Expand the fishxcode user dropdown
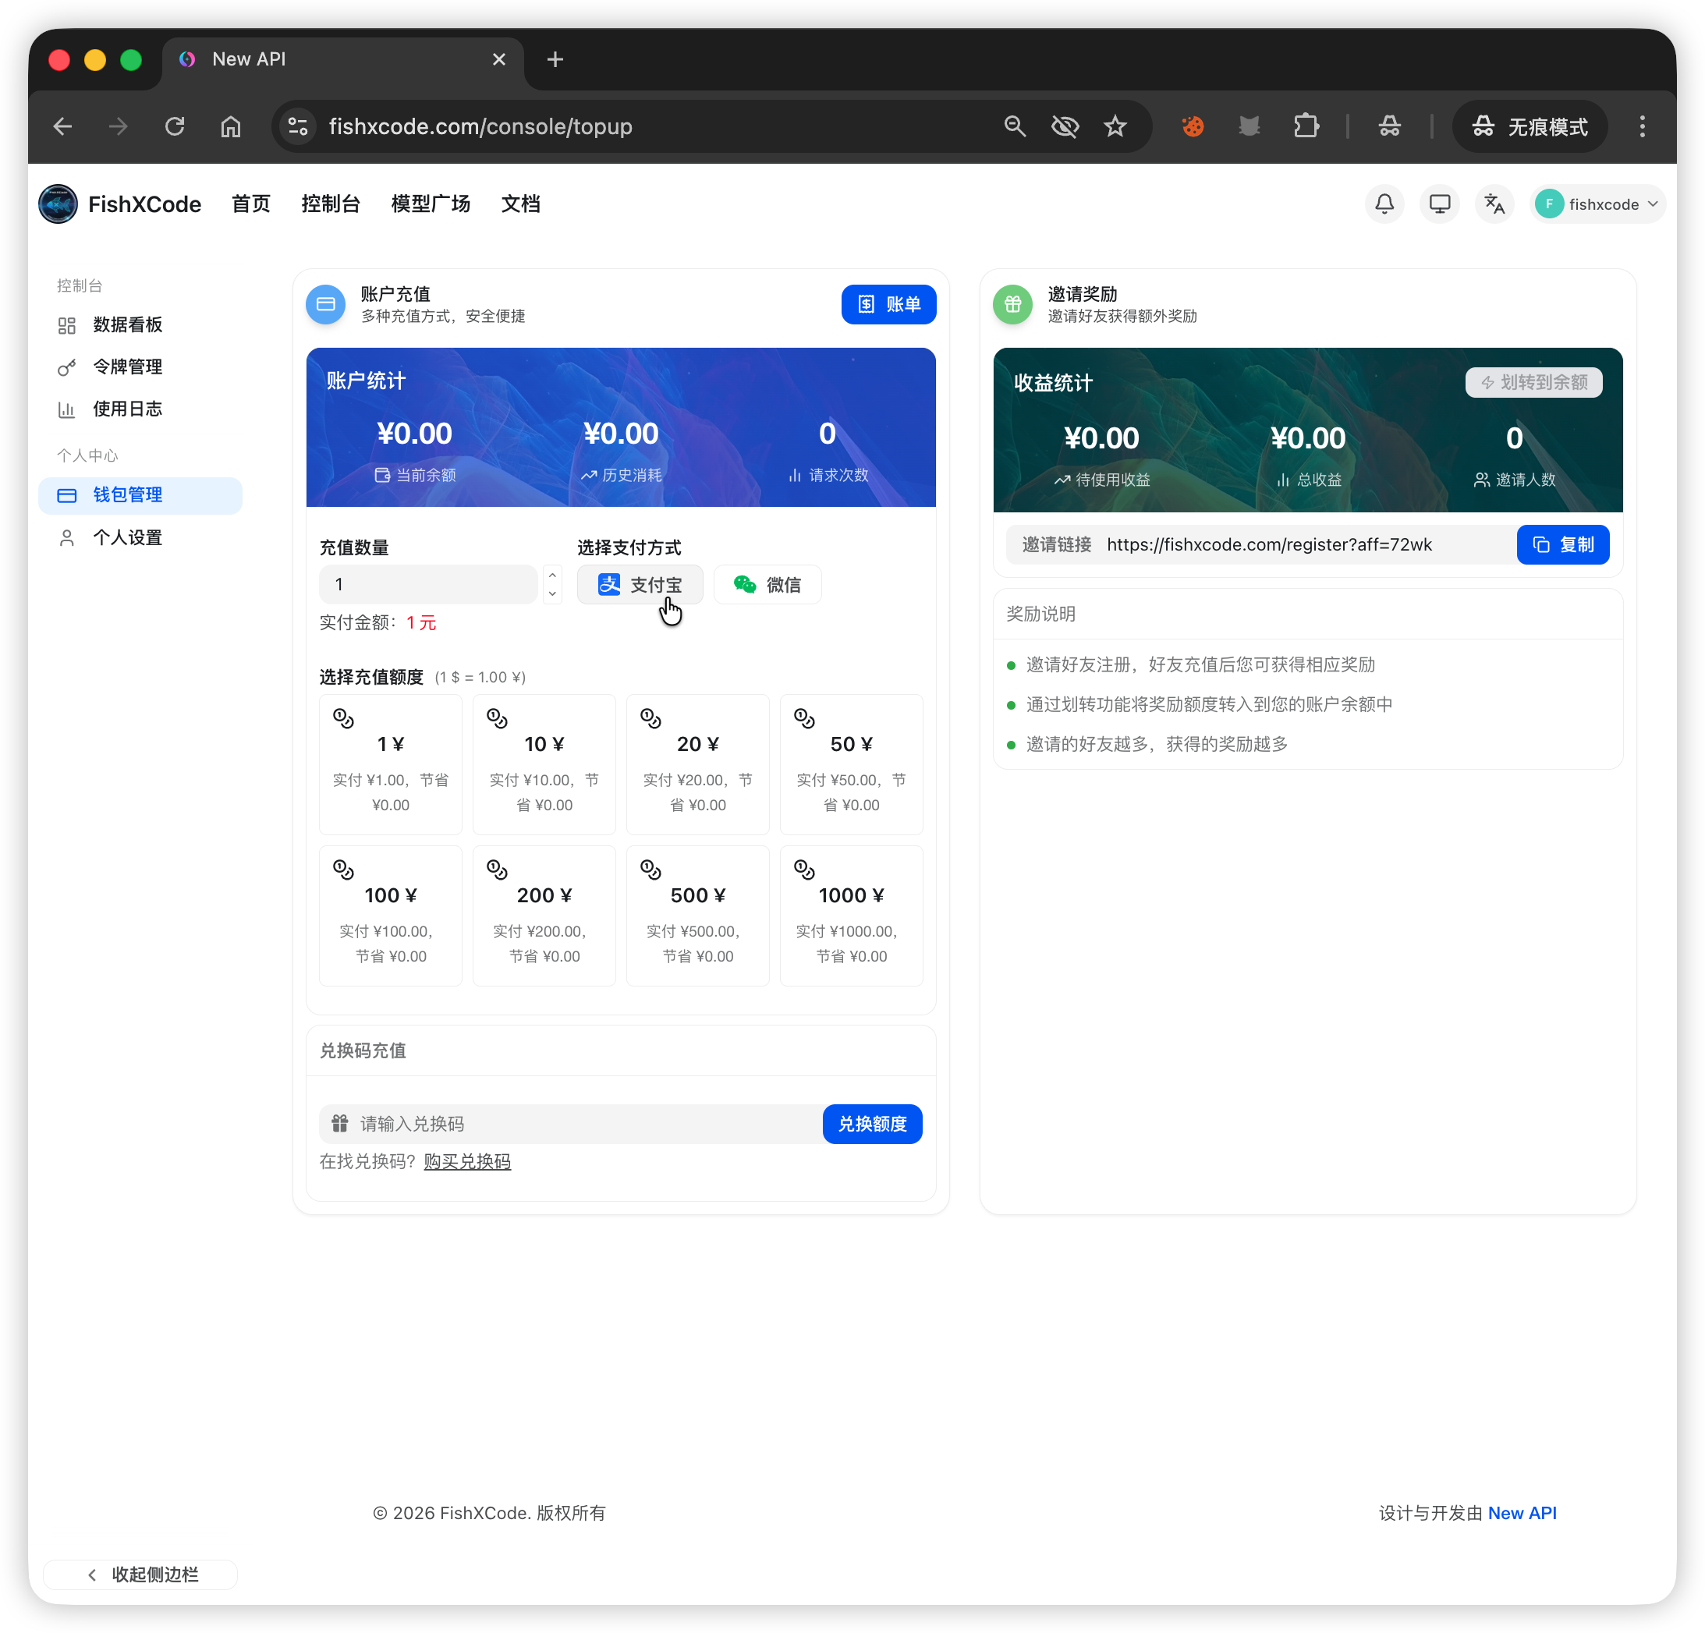 [x=1598, y=204]
